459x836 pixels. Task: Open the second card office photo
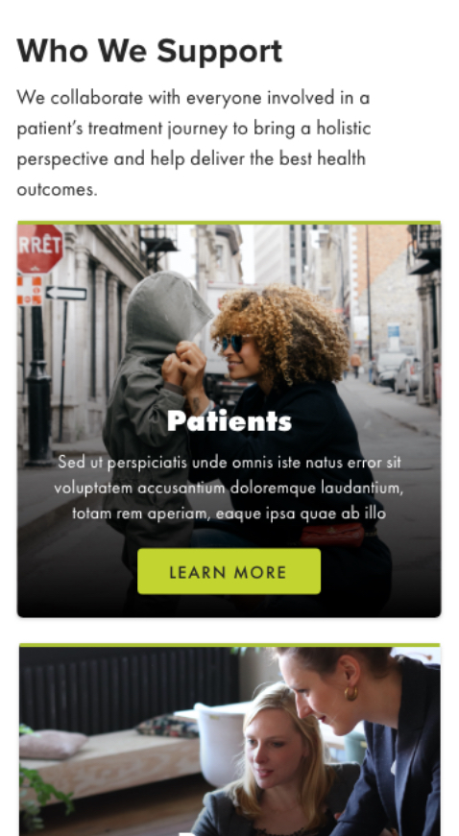(229, 741)
